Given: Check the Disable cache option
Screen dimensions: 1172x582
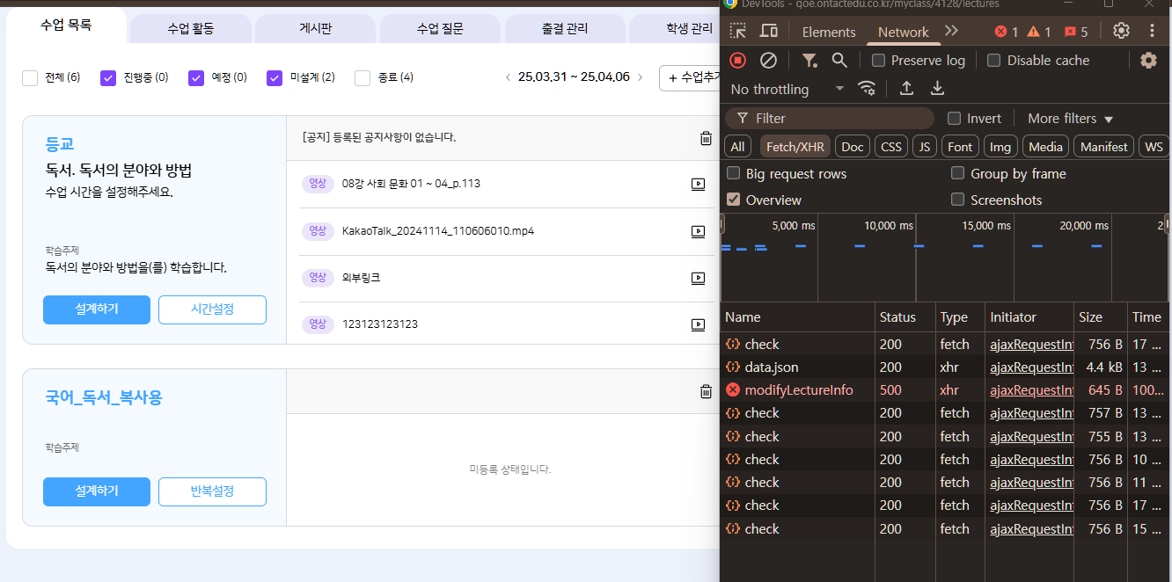Looking at the screenshot, I should coord(994,61).
